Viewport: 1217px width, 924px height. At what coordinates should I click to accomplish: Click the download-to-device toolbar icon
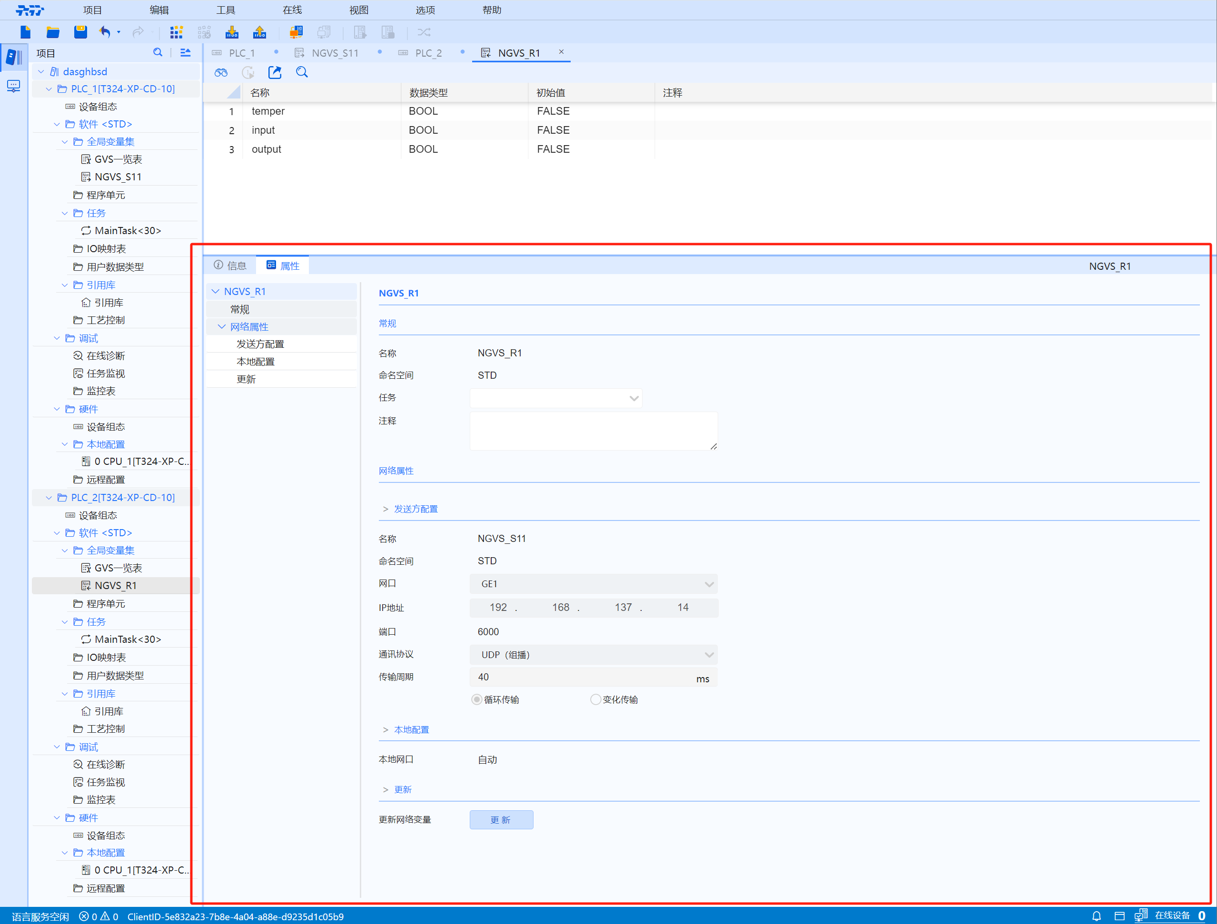(x=232, y=32)
